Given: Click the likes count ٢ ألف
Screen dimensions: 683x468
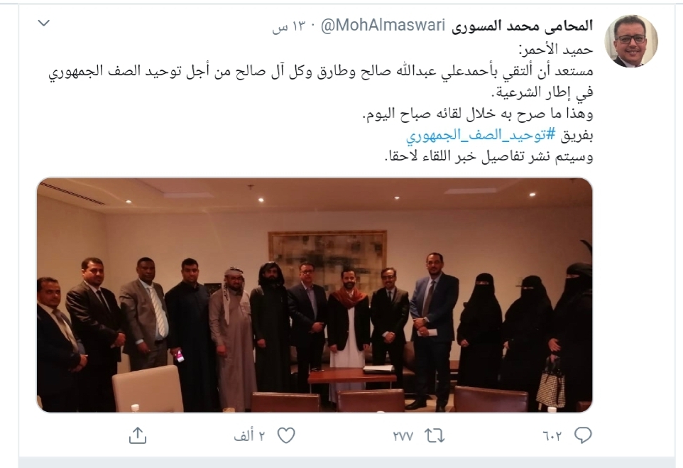Looking at the screenshot, I should click(x=249, y=436).
